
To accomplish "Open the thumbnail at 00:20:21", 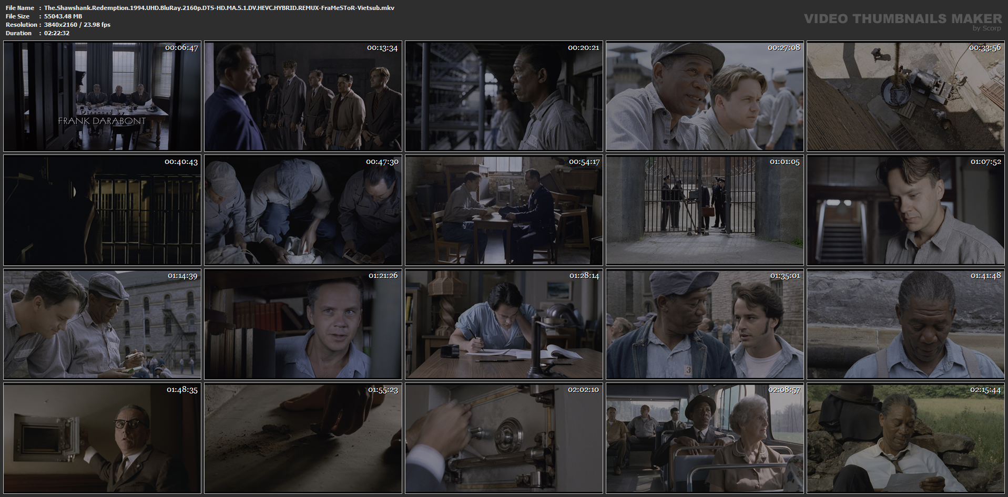I will click(504, 96).
